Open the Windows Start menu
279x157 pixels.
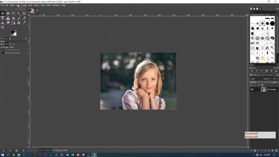click(x=3, y=155)
